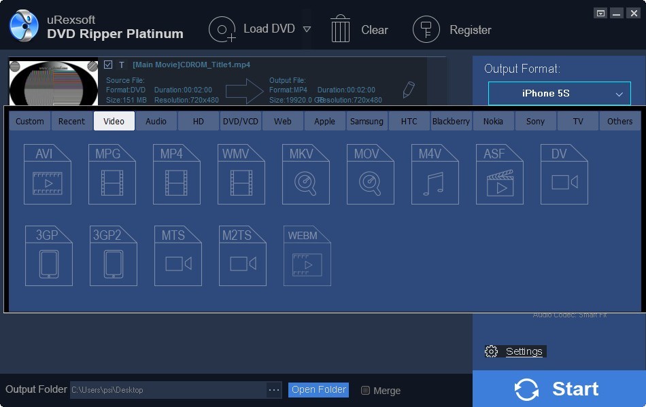
Task: Expand the Load DVD dropdown arrow
Action: 307,29
